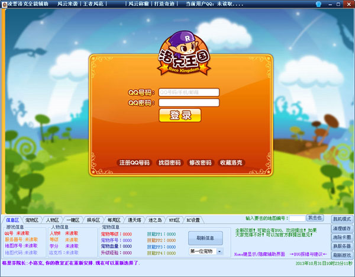This screenshot has height=277, width=355.
Task: Click the BUG报错与建议 link
Action: click(x=308, y=255)
